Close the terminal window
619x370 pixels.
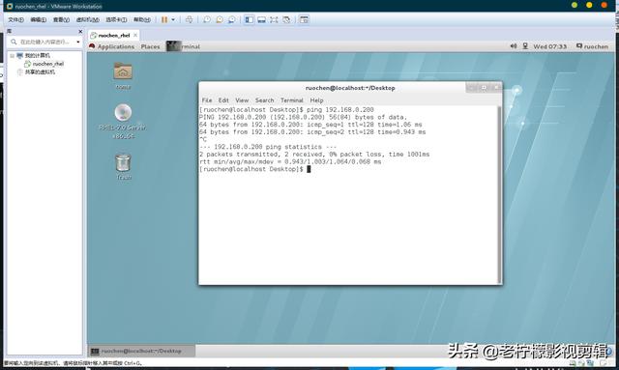[x=496, y=88]
